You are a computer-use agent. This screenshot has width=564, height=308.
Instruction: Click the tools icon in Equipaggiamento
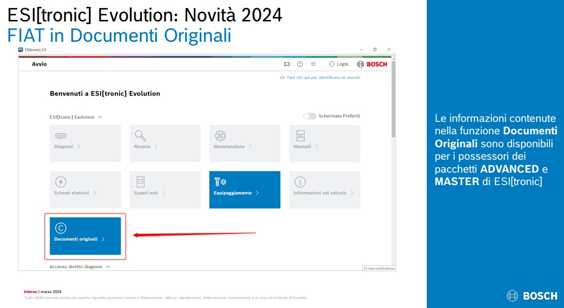click(220, 182)
